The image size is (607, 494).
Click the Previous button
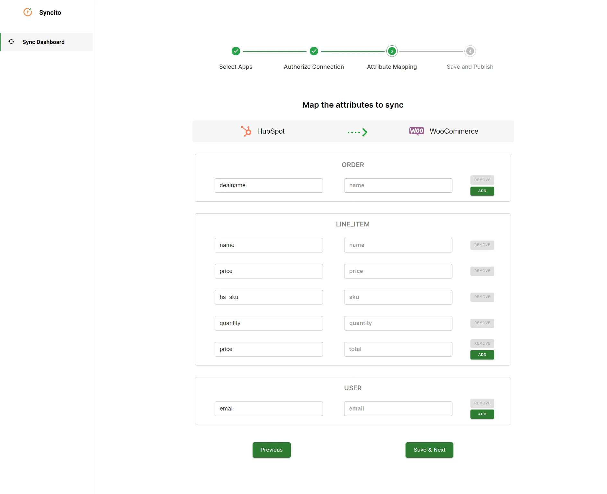click(271, 450)
